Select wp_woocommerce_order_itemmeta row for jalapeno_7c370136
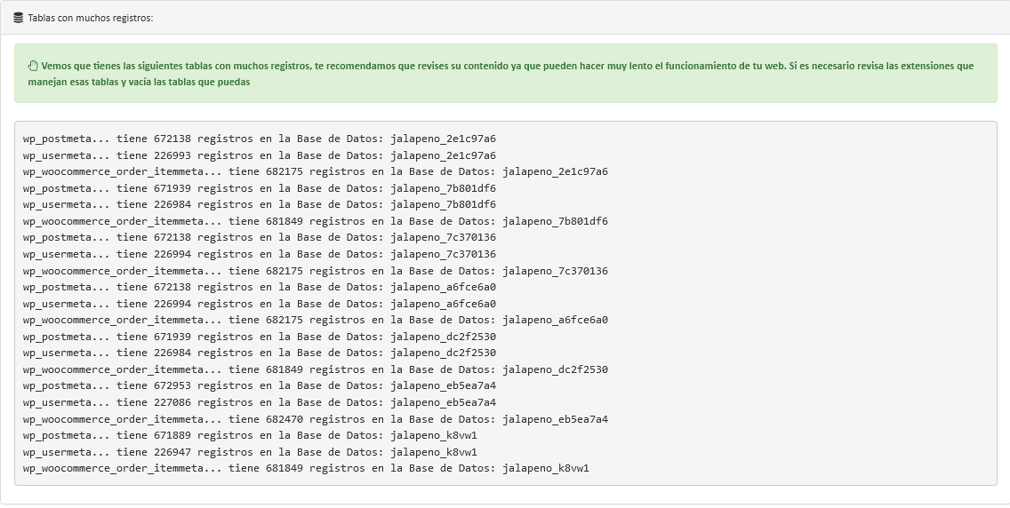The width and height of the screenshot is (1010, 508). pos(316,271)
